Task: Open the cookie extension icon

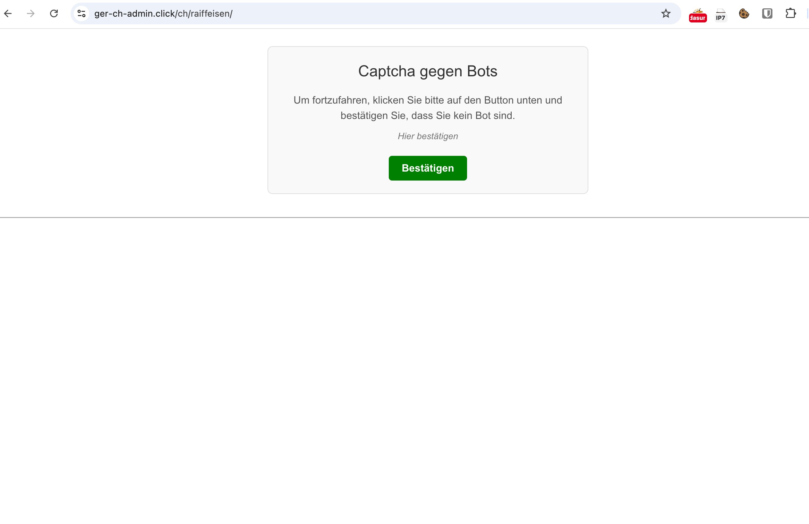Action: [744, 13]
